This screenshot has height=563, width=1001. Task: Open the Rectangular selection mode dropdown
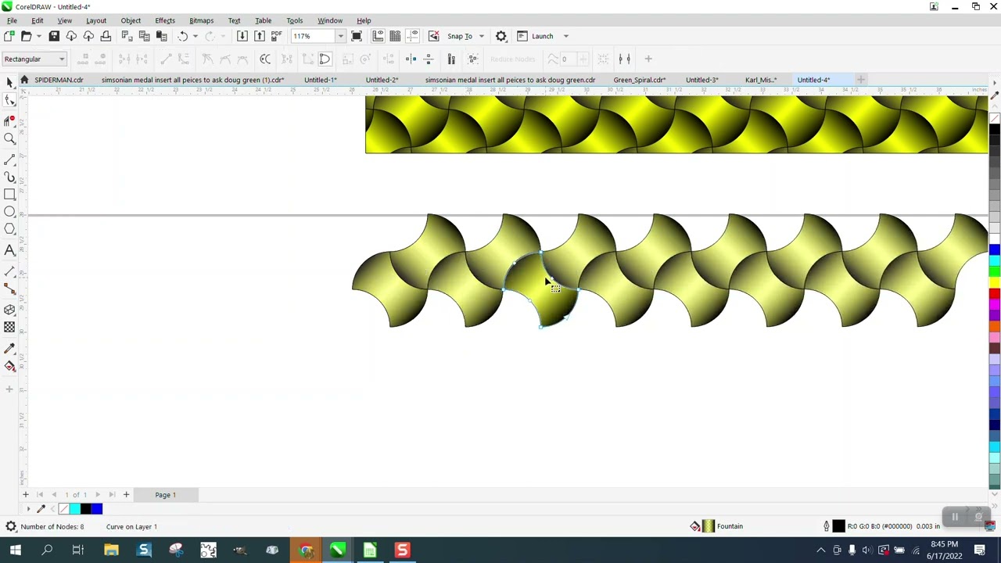coord(61,59)
